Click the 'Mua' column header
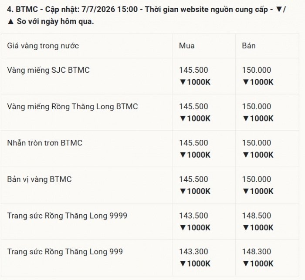305x280 pixels. [187, 46]
